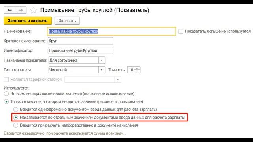
Task: Select 'Вводится при расчете, непосредственно в документе' radio
Action: pos(16,125)
